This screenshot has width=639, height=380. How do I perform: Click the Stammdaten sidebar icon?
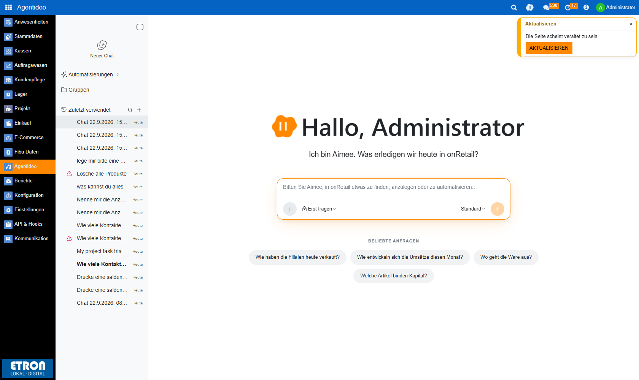[x=8, y=36]
